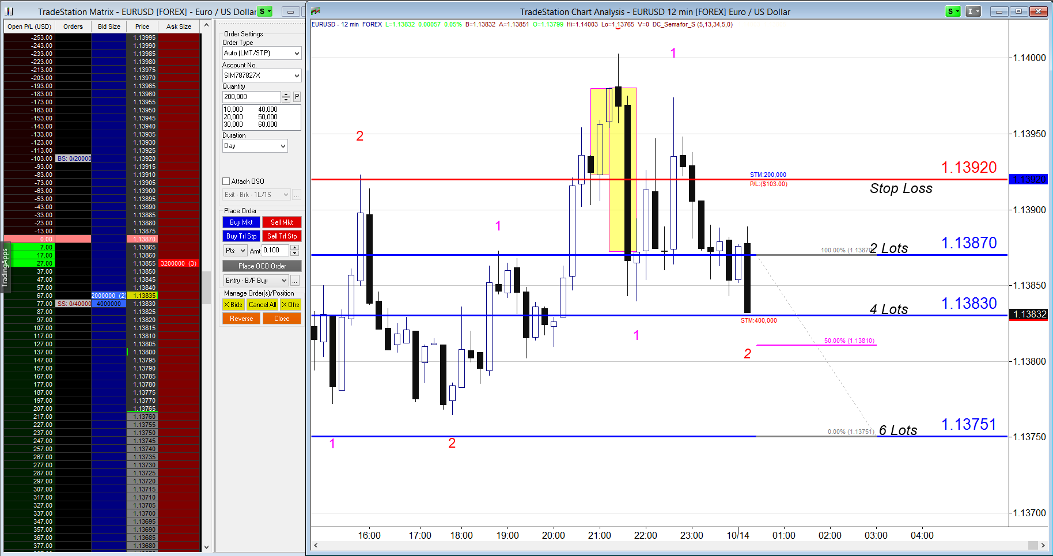Click the STM:200,000 order label on the chart
Image resolution: width=1053 pixels, height=556 pixels.
point(768,175)
